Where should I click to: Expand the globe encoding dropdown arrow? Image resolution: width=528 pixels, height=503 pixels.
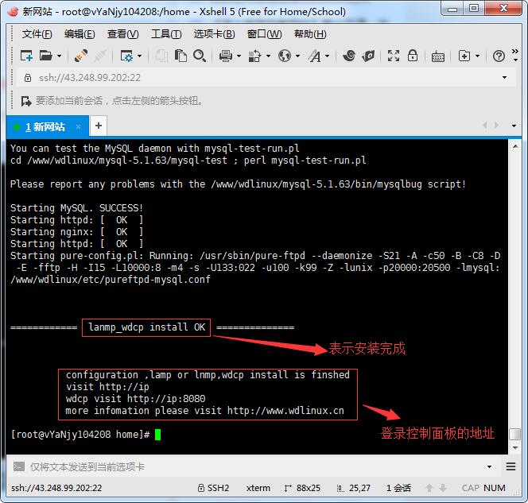(298, 56)
